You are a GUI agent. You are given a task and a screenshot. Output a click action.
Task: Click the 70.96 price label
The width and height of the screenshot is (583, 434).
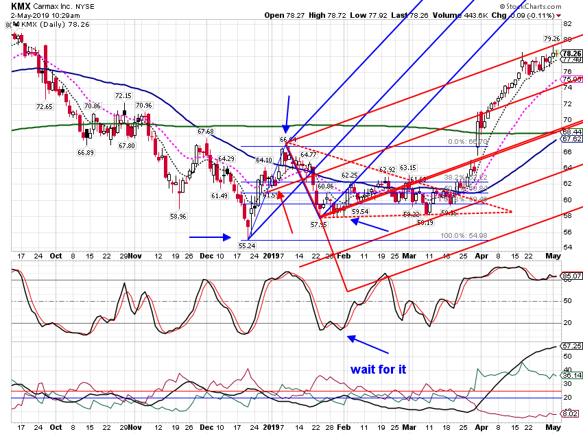[x=144, y=105]
